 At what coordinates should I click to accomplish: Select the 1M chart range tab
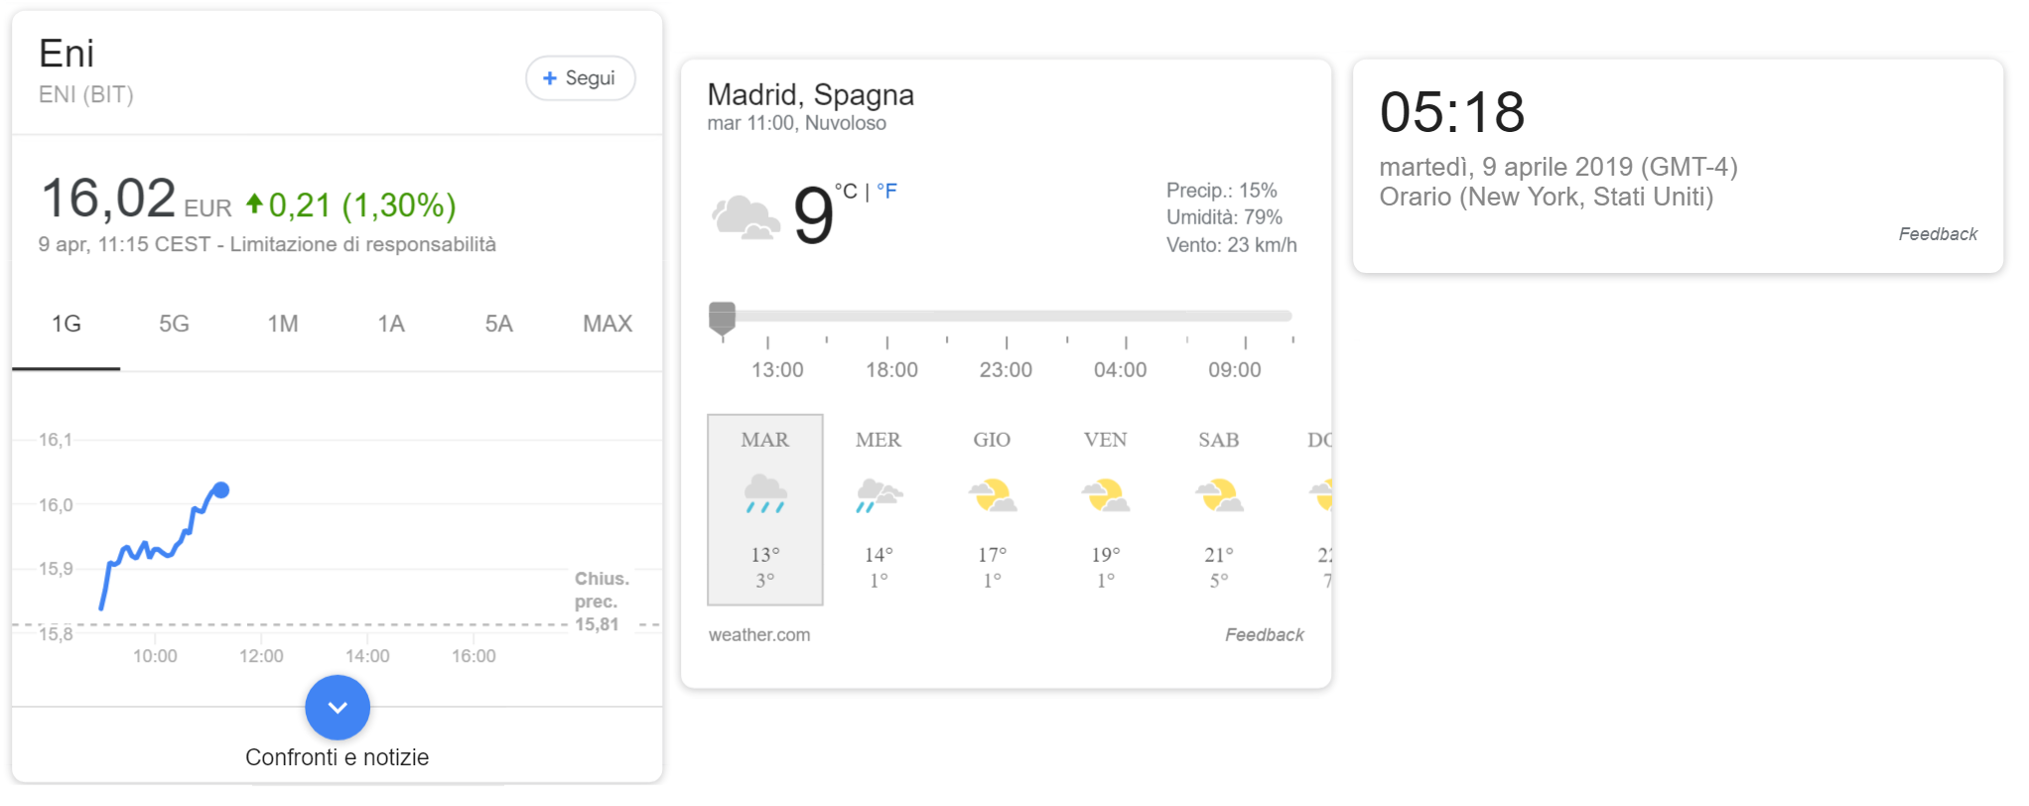coord(283,325)
